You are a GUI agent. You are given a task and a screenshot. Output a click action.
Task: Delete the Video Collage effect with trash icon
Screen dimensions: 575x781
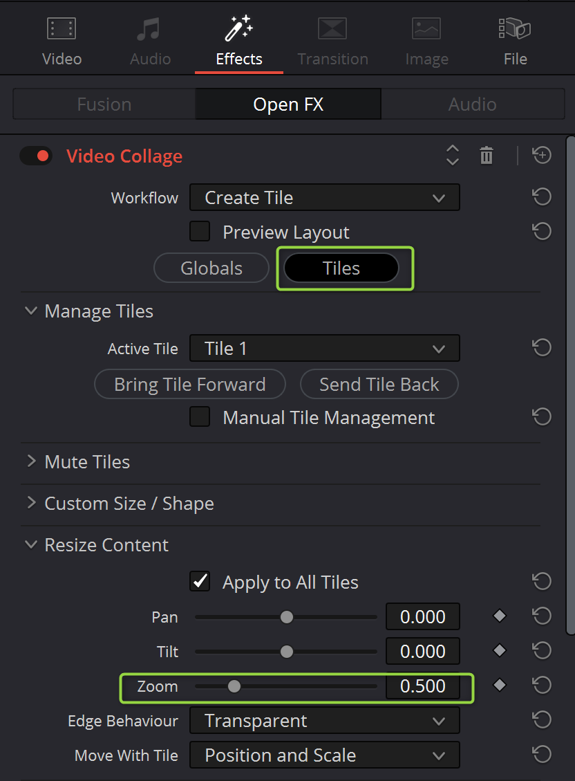[x=487, y=156]
